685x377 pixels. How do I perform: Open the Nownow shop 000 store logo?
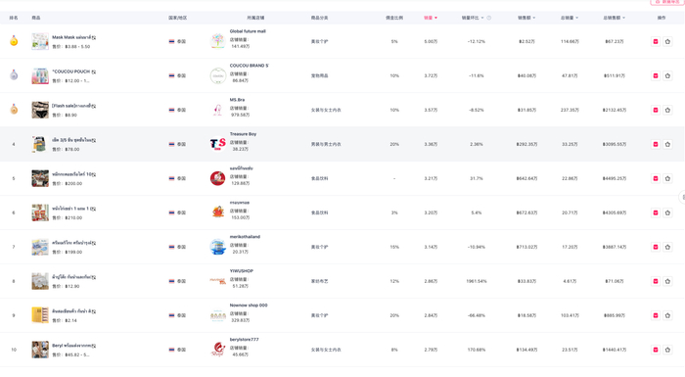(x=217, y=315)
